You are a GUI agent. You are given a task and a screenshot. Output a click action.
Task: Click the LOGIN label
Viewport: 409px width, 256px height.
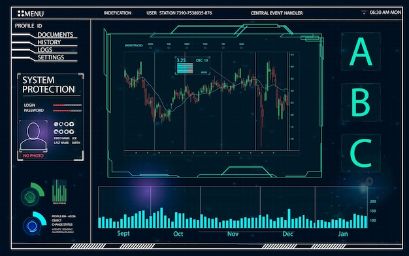click(x=29, y=105)
